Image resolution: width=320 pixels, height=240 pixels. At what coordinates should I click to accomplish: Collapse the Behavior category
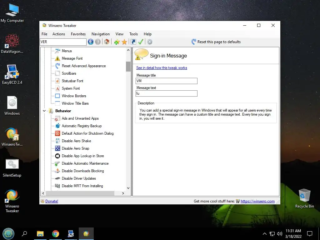coord(44,111)
